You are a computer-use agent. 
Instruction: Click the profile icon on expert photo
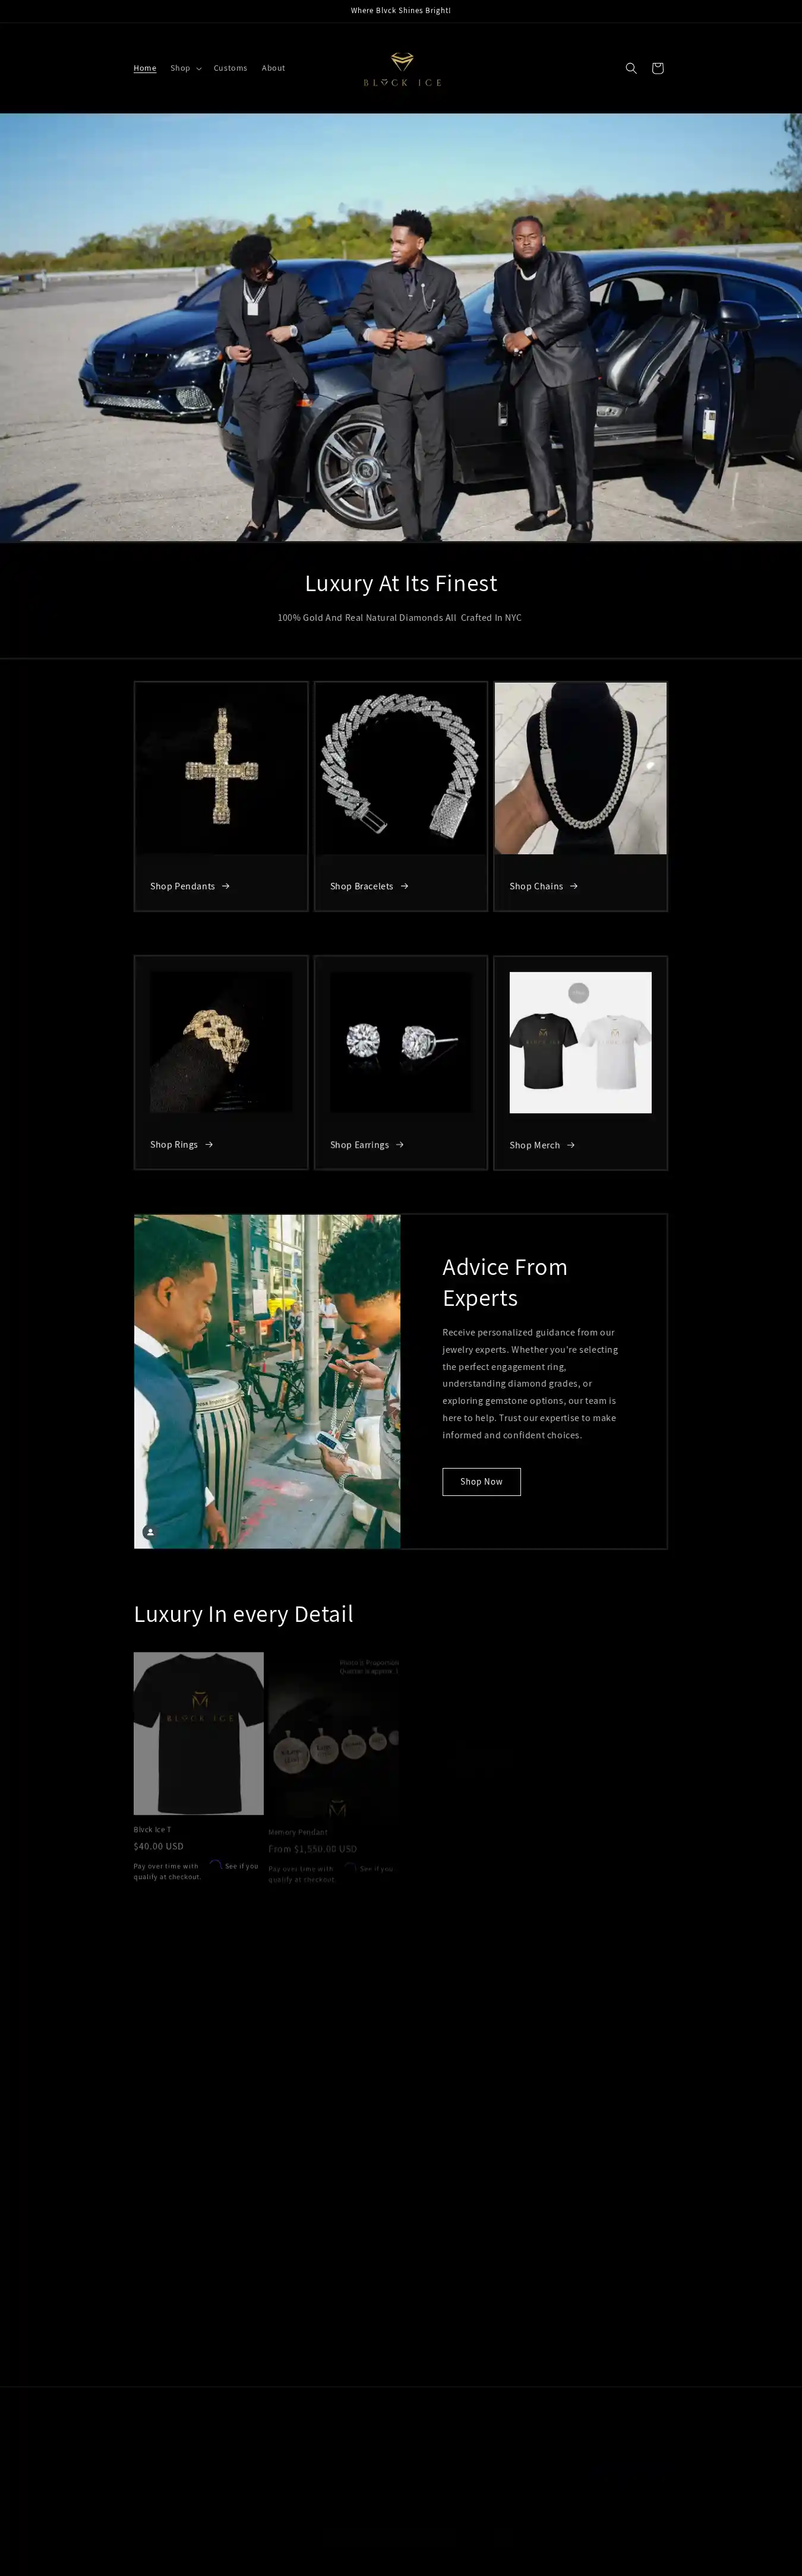pos(150,1532)
